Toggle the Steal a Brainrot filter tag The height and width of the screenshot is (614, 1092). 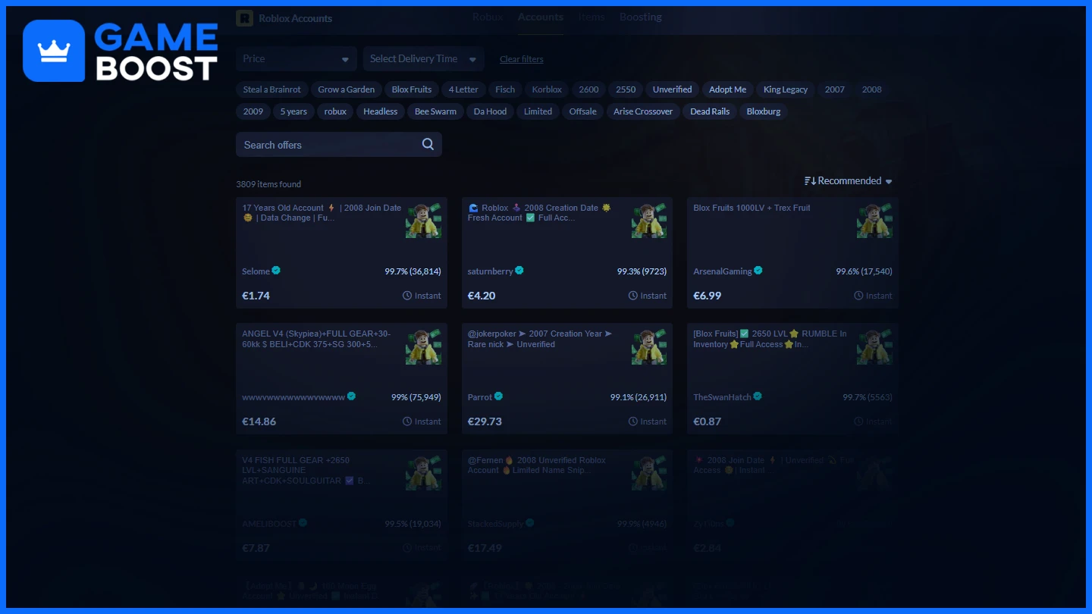[x=272, y=89]
